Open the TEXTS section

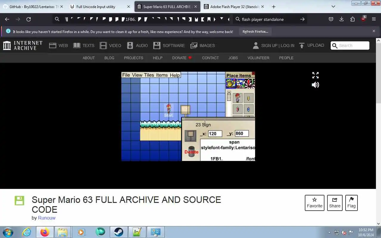(x=84, y=46)
